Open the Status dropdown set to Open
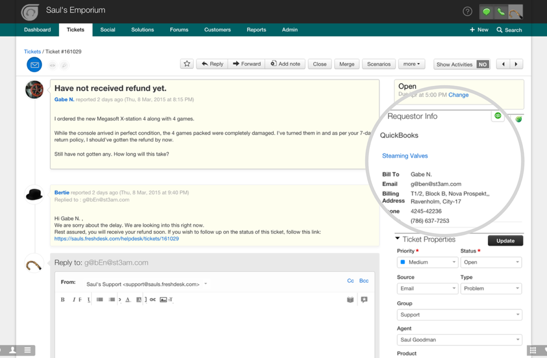The height and width of the screenshot is (358, 547). pyautogui.click(x=491, y=262)
